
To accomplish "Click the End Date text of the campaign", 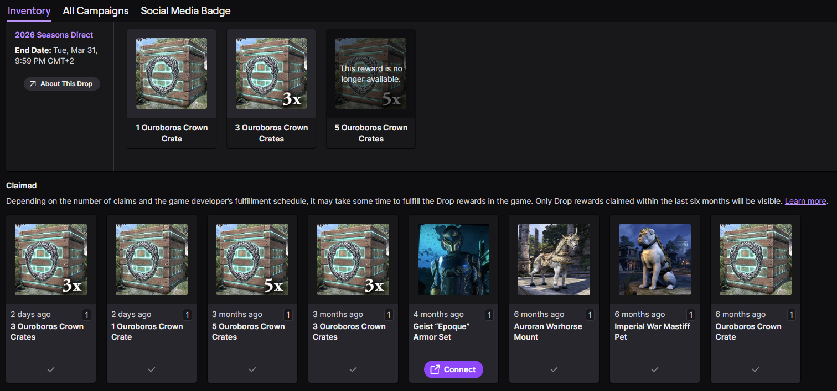I will pyautogui.click(x=56, y=55).
